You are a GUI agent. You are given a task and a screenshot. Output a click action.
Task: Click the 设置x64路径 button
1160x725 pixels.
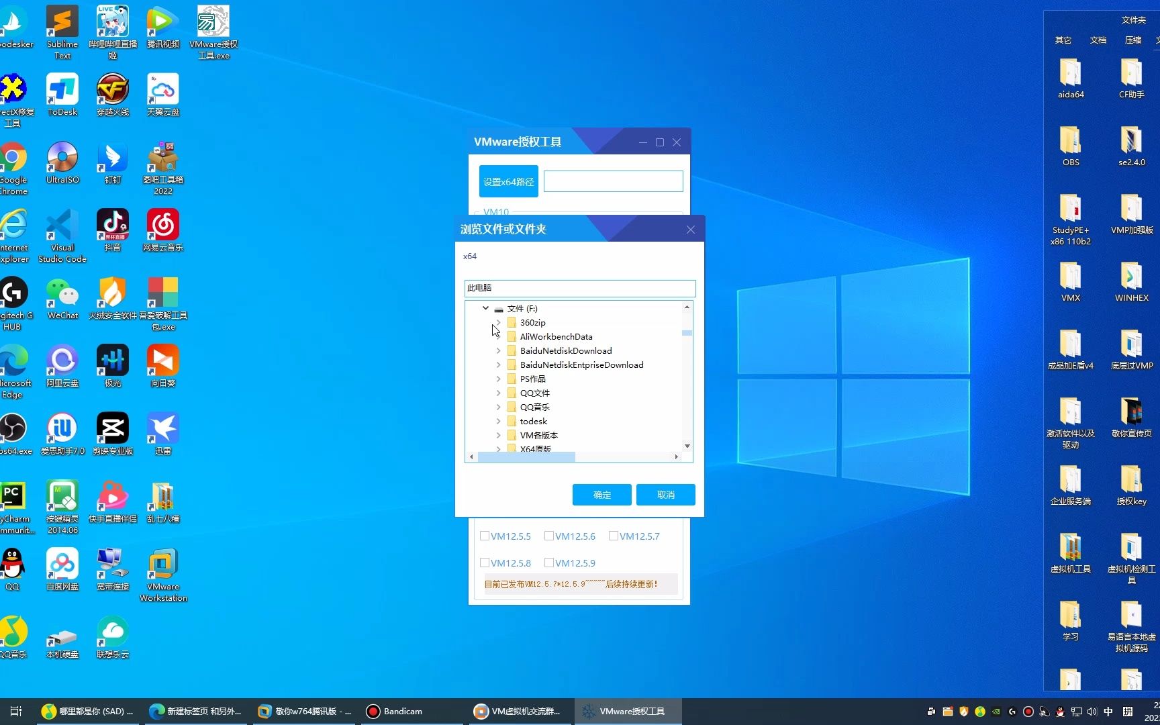coord(508,181)
